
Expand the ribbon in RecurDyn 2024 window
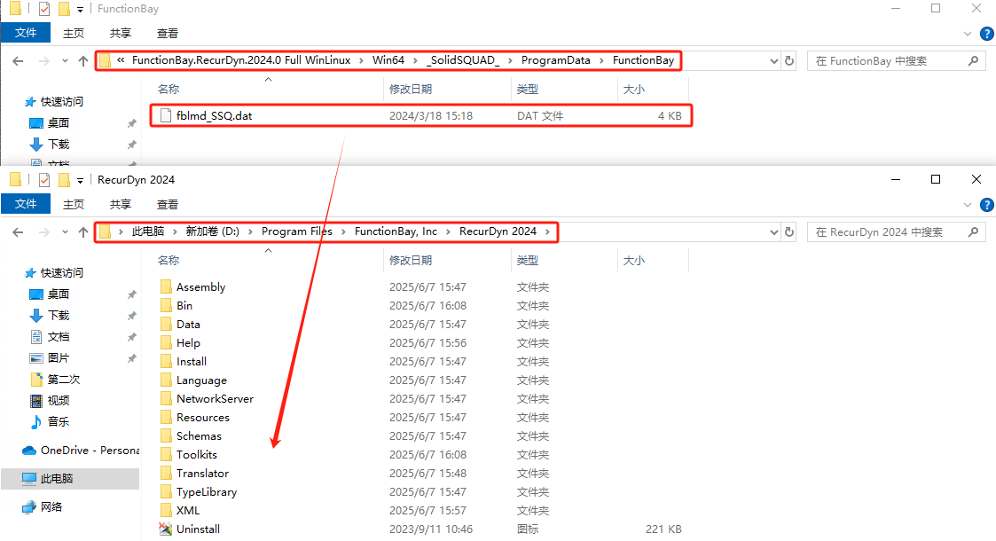968,205
